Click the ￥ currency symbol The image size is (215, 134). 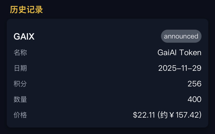[x=171, y=115]
